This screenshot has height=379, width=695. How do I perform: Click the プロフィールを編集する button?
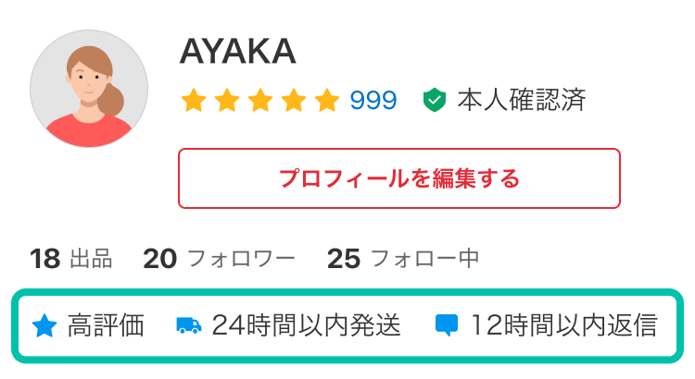click(x=398, y=178)
